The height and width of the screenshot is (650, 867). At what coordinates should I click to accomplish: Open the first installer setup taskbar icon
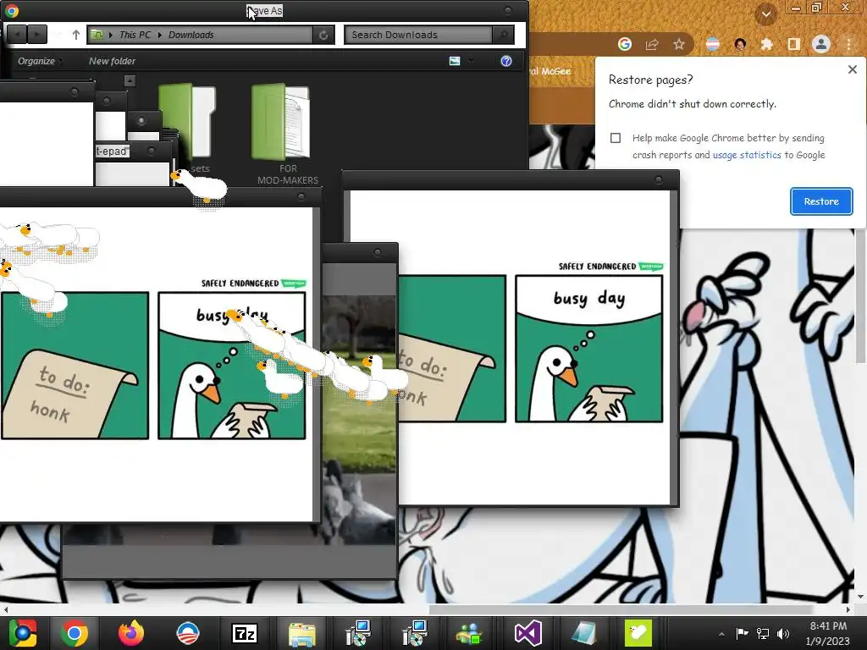coord(358,633)
